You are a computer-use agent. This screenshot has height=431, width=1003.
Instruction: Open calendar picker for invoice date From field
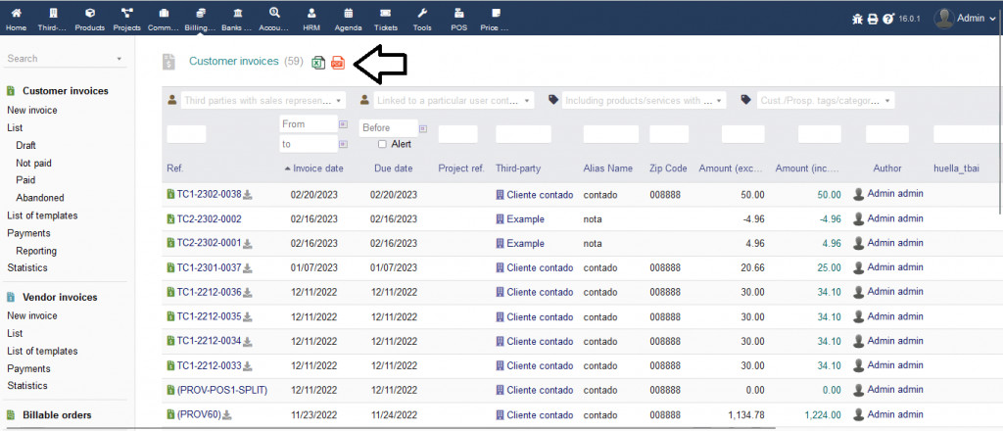[x=343, y=125]
